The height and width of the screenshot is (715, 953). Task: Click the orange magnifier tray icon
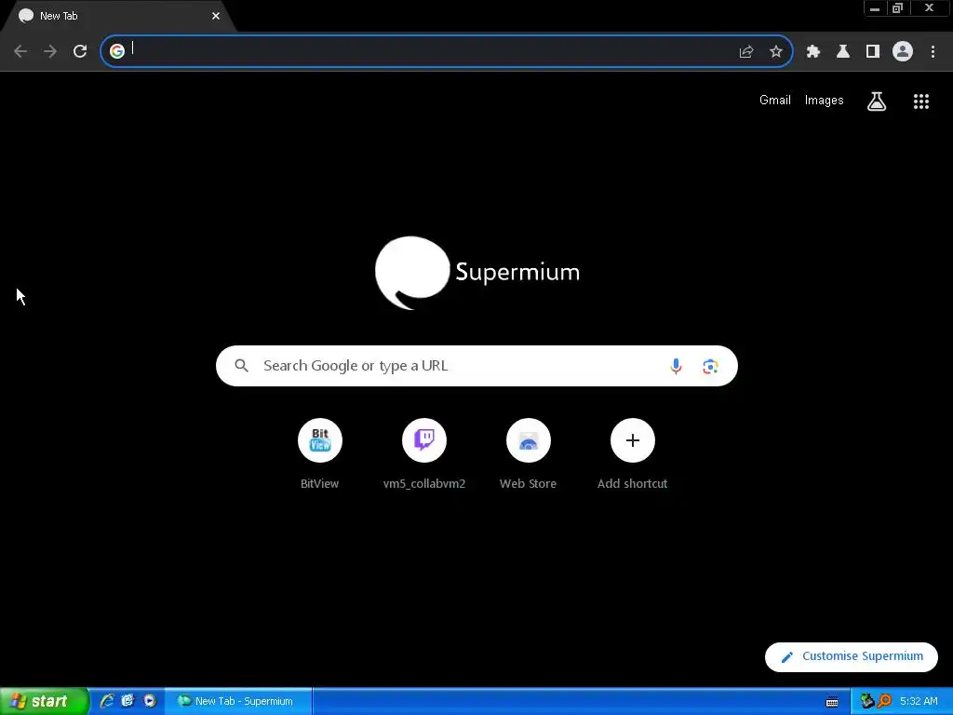884,701
